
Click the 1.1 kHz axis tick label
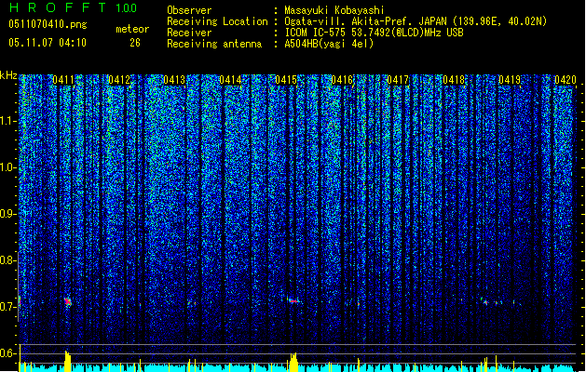point(7,121)
